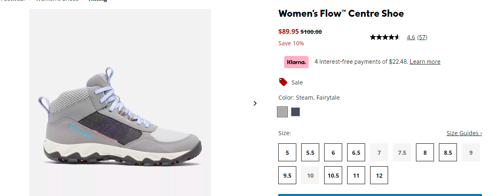Viewport: 493px width, 196px height.
Task: Choose size 6
Action: [333, 152]
